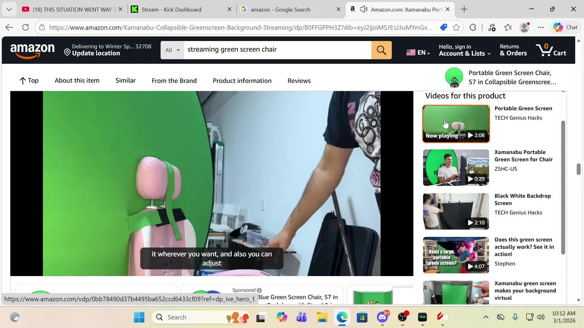Viewport: 584px width, 328px height.
Task: Open browser Extensions puzzle icon
Action: pos(473,27)
